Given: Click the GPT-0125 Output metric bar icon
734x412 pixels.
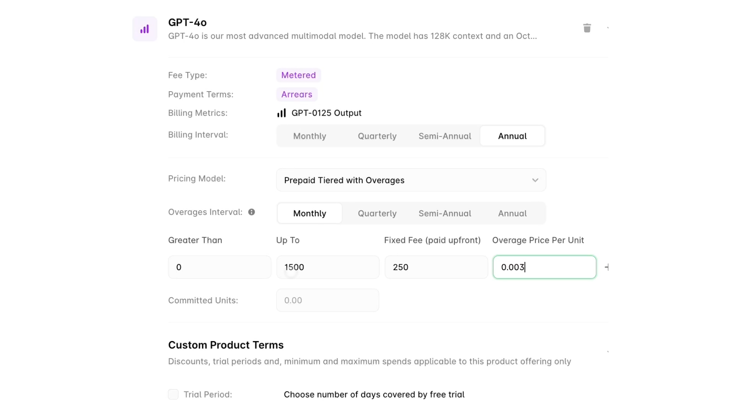Looking at the screenshot, I should click(x=281, y=113).
